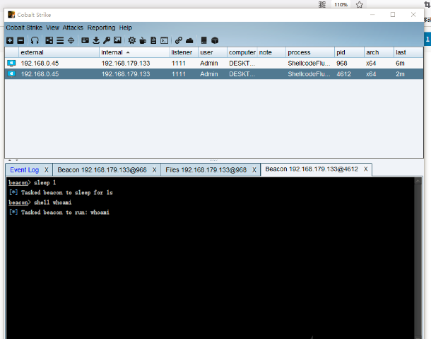Image resolution: width=431 pixels, height=339 pixels.
Task: Toggle sort order on the internal column header
Action: (x=134, y=52)
